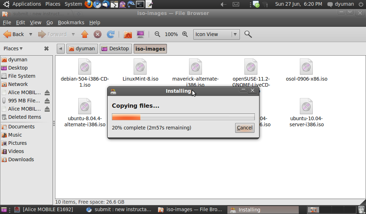Viewport: 366px width, 214px height.
Task: Expand the Back history dropdown arrow
Action: 31,35
